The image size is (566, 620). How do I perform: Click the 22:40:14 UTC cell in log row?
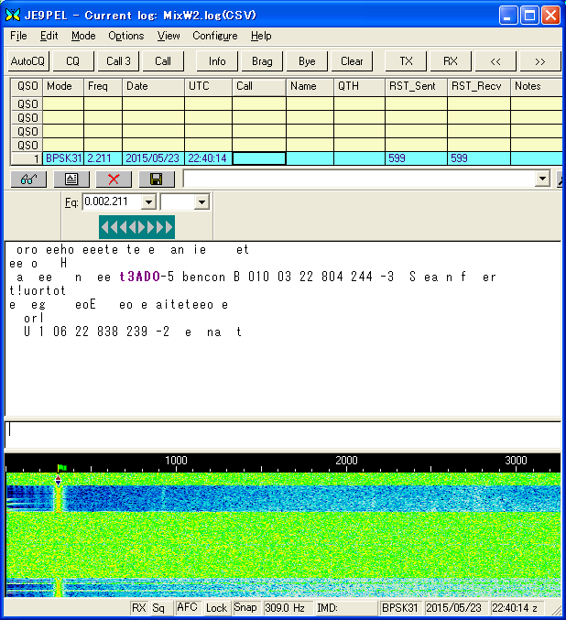[208, 158]
